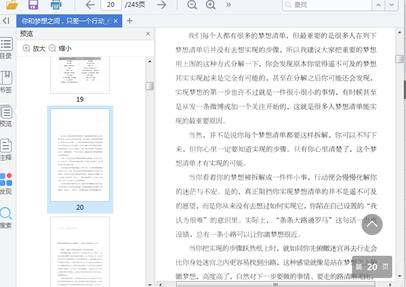Click the /245页 total pages label

[135, 5]
